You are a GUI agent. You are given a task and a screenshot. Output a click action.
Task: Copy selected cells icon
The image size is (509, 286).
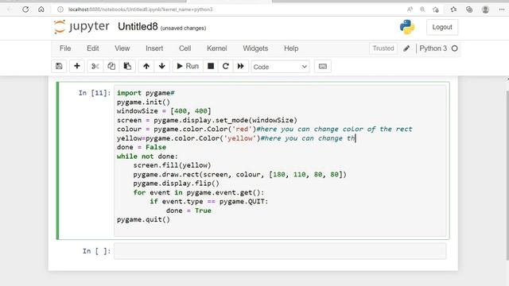tap(111, 66)
